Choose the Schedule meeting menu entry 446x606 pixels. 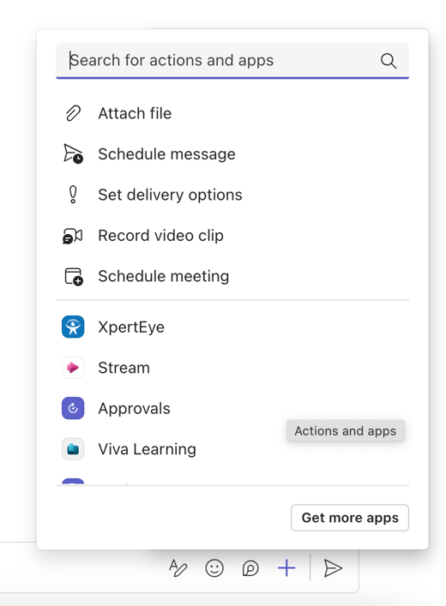[x=232, y=276]
